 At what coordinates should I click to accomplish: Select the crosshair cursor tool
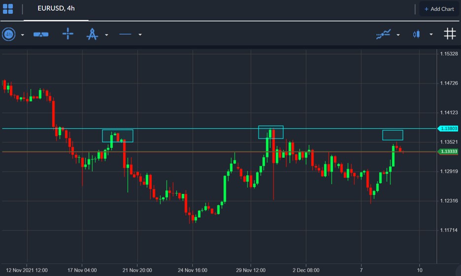(68, 34)
